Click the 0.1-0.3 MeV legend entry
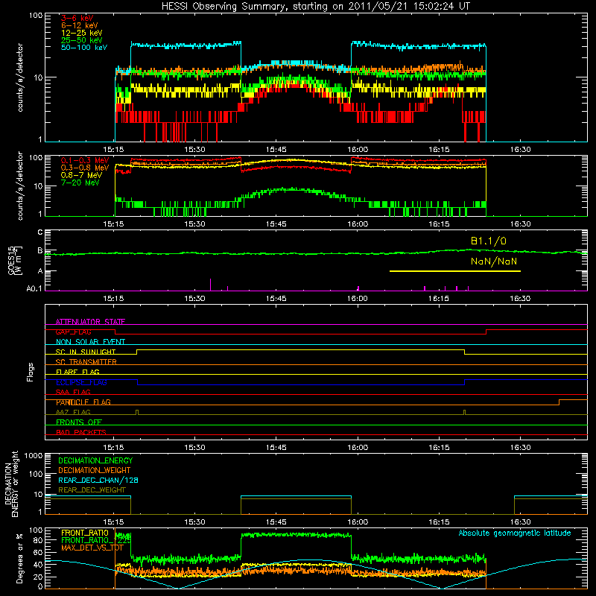The width and height of the screenshot is (596, 596). tap(85, 160)
